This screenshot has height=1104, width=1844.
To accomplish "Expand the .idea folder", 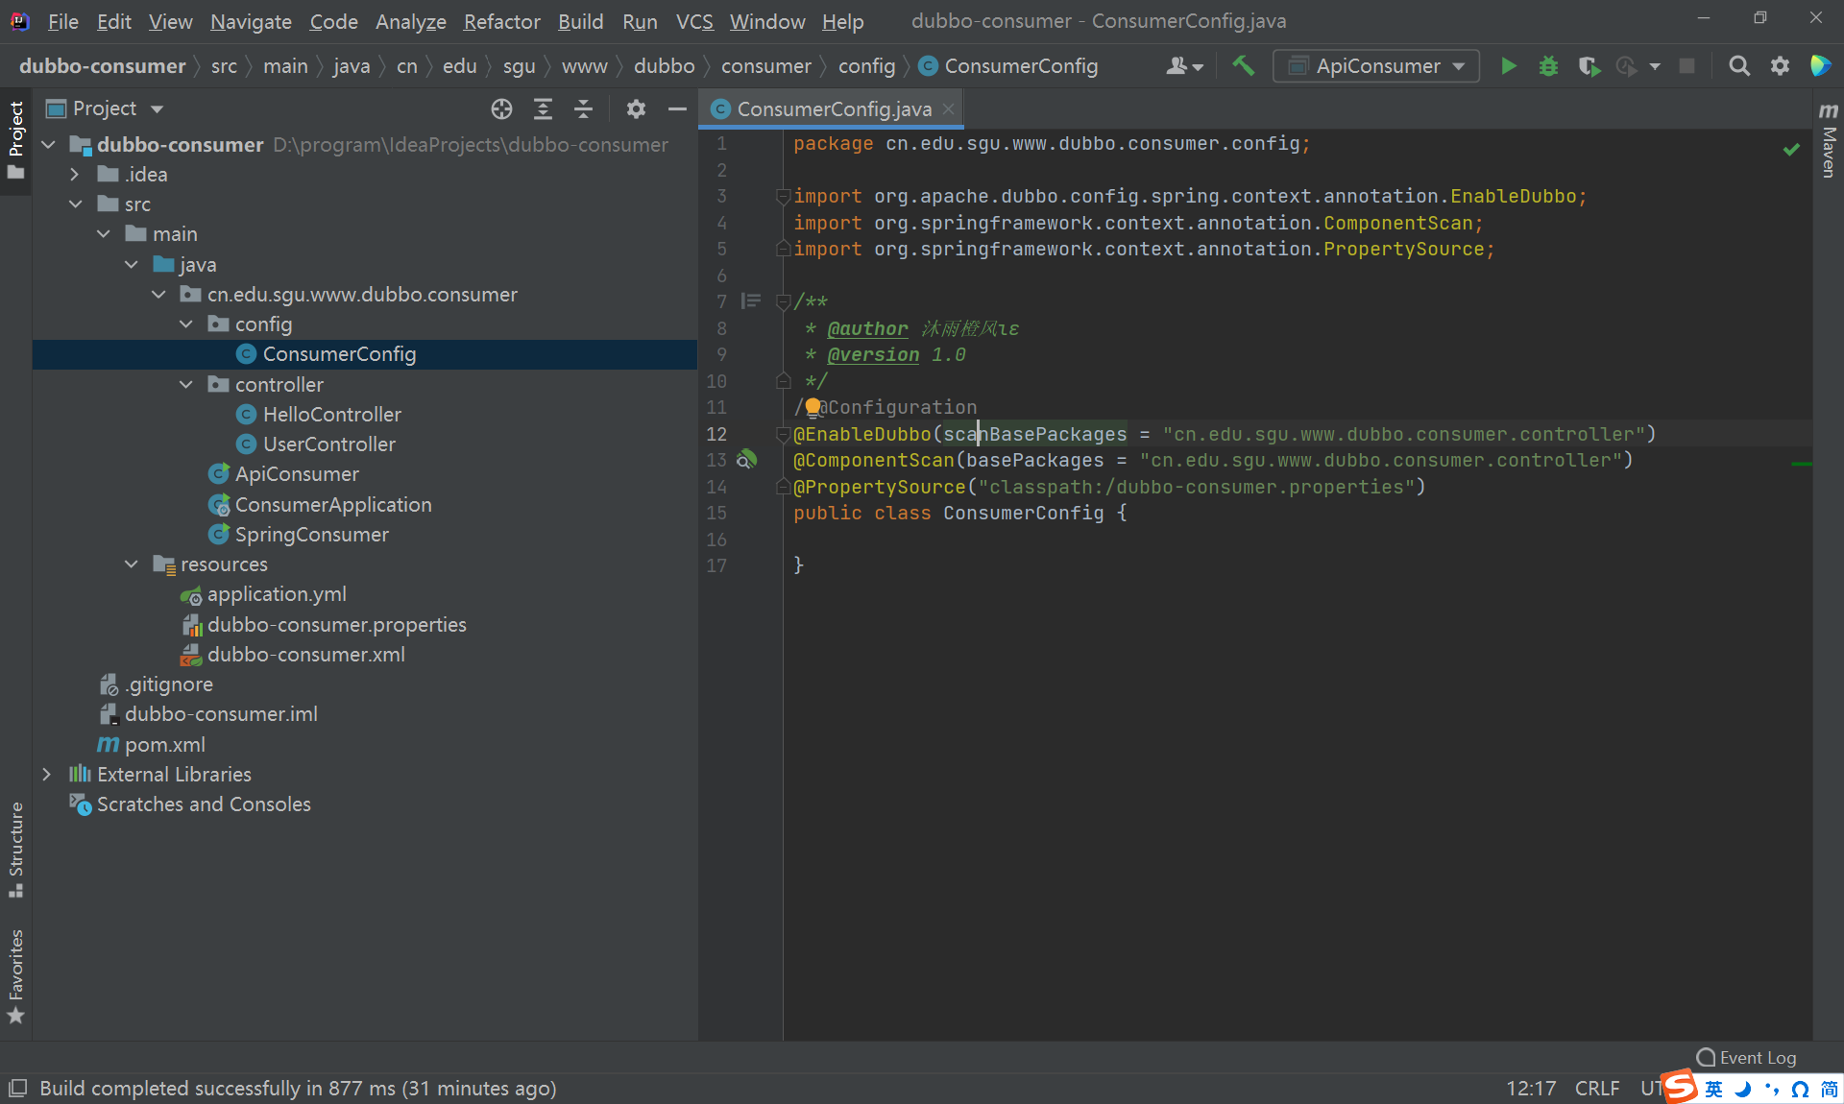I will pyautogui.click(x=75, y=175).
